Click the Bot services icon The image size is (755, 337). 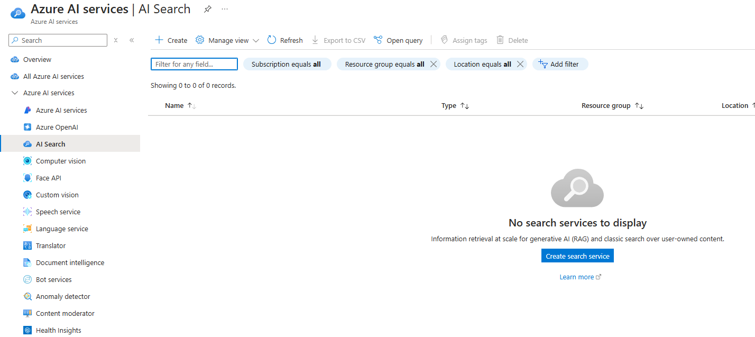(27, 280)
